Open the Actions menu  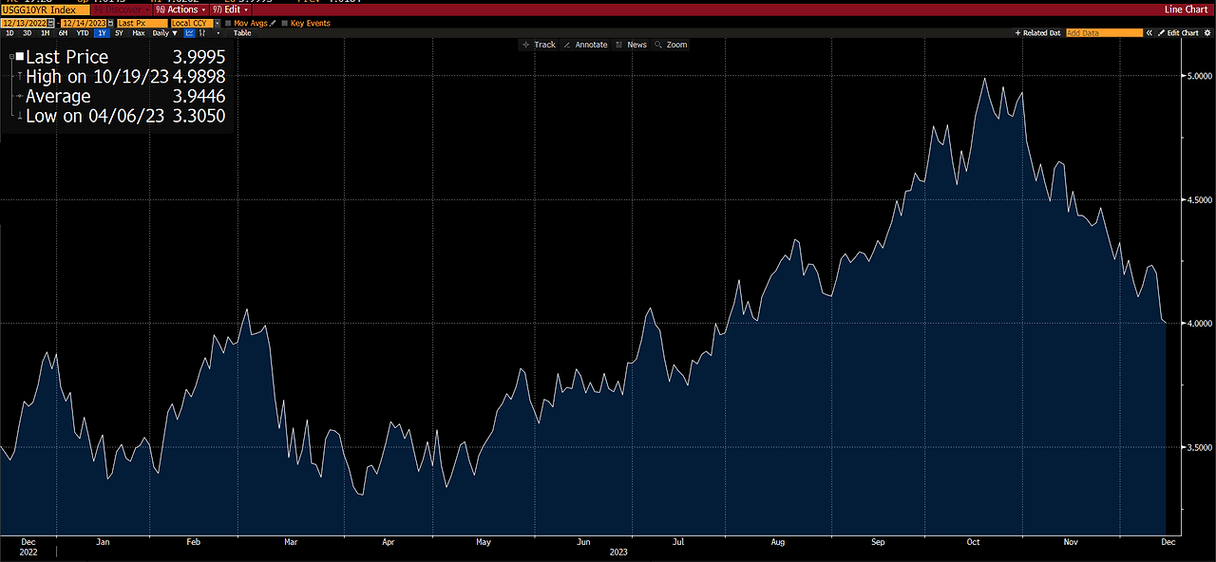coord(181,9)
